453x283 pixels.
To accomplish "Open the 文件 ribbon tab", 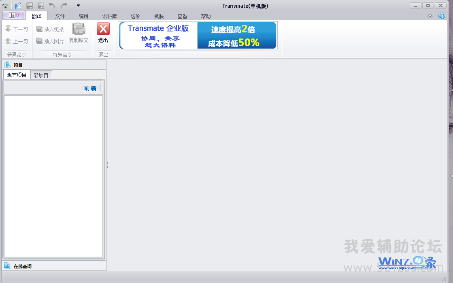I will 60,16.
